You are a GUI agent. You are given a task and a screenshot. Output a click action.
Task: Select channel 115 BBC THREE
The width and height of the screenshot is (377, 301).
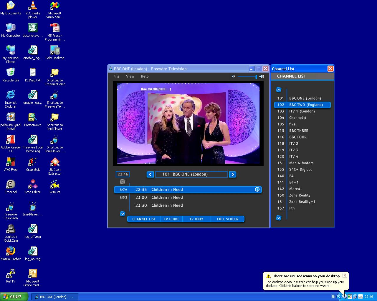[x=302, y=131]
